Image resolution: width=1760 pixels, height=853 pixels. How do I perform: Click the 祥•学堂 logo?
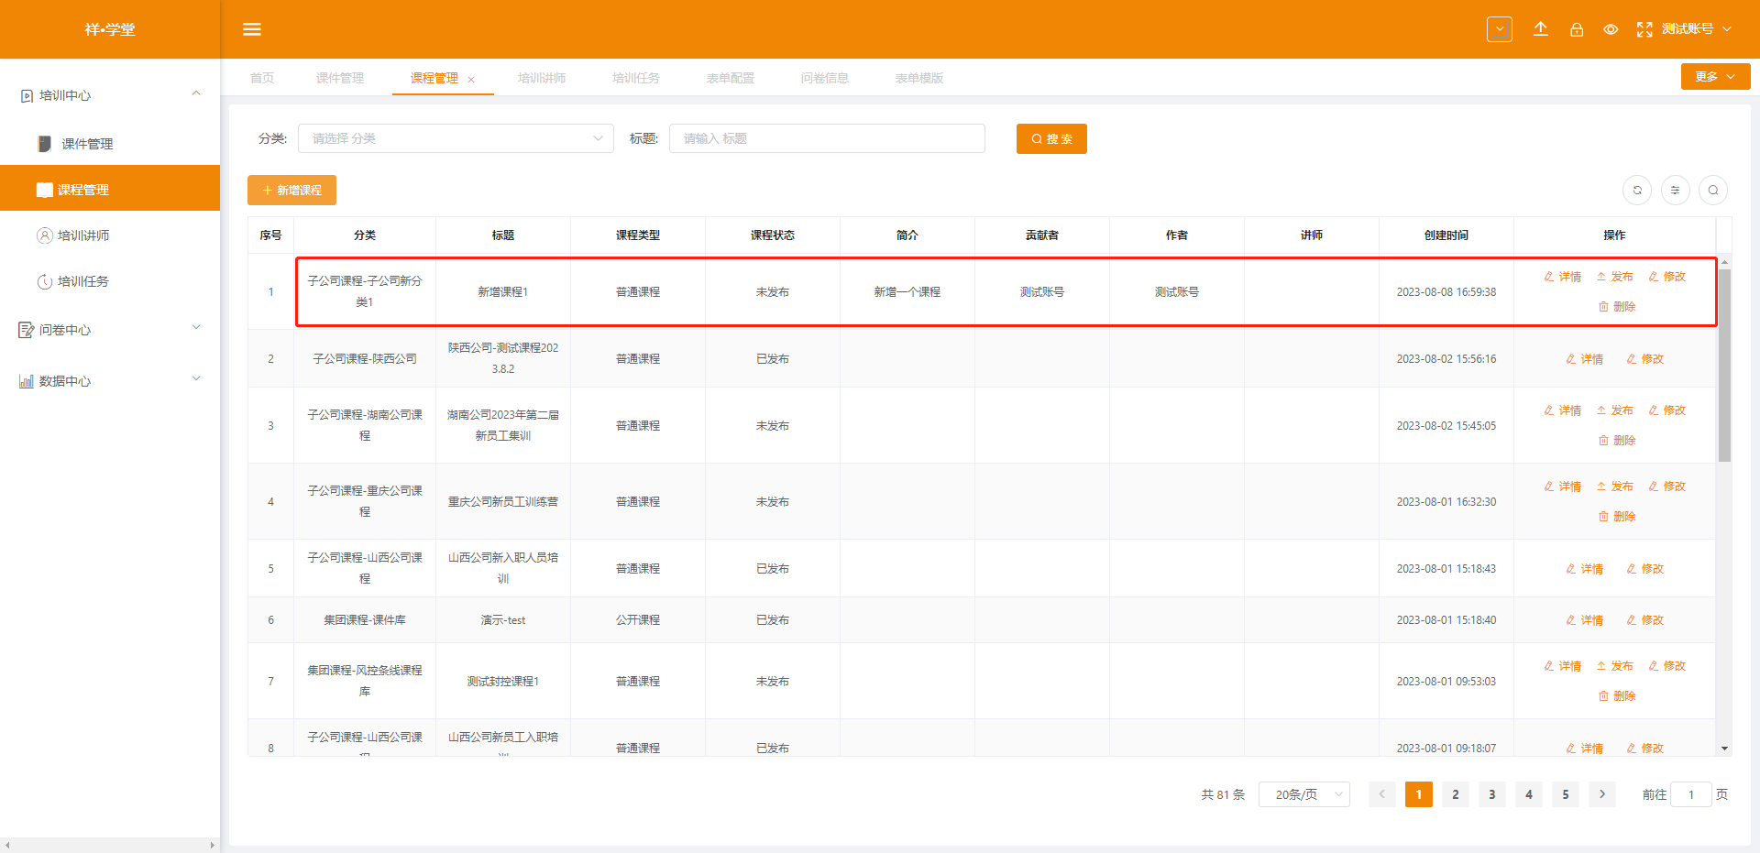coord(110,29)
